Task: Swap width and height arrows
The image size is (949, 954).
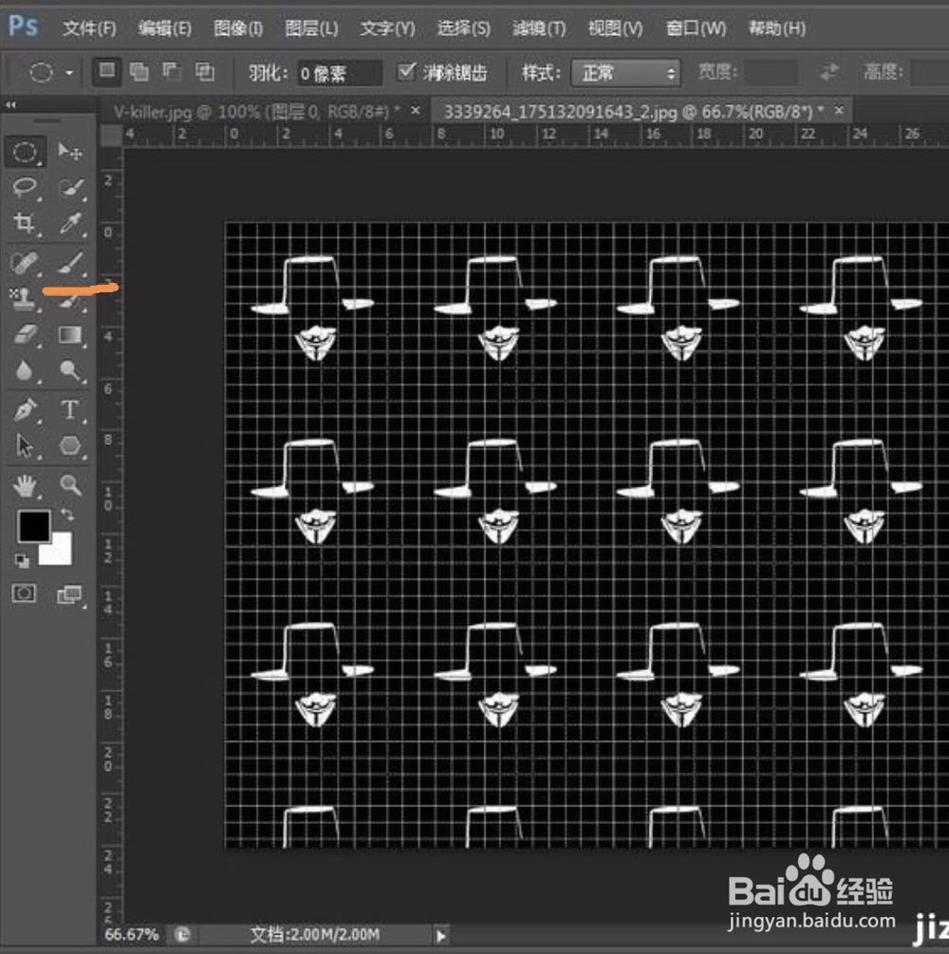Action: (828, 72)
